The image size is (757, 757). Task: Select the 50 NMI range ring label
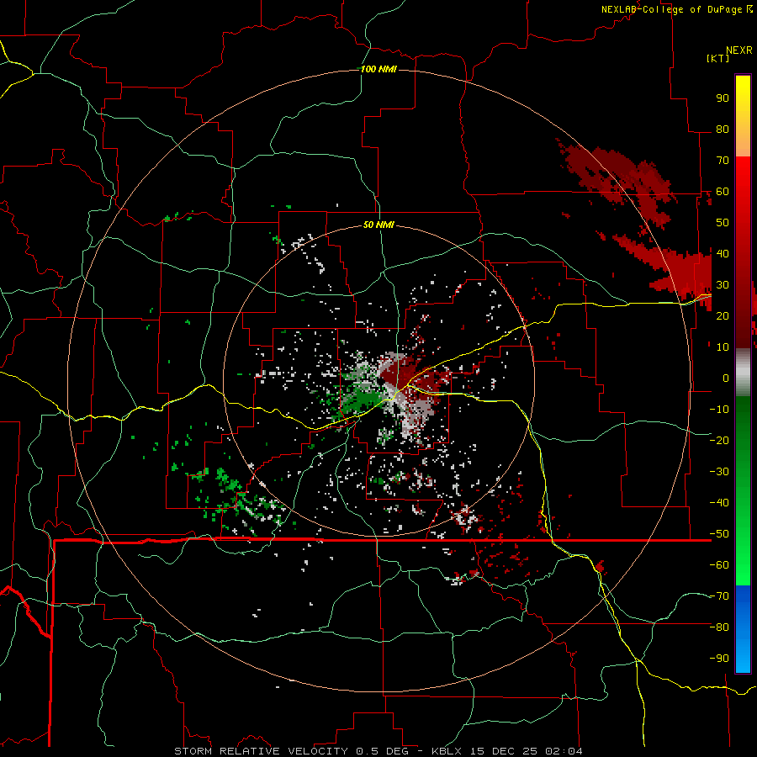pyautogui.click(x=378, y=225)
